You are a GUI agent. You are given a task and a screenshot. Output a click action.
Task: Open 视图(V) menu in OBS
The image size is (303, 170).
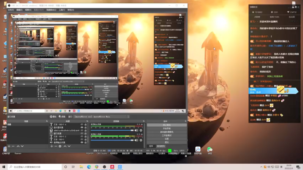coord(28,10)
